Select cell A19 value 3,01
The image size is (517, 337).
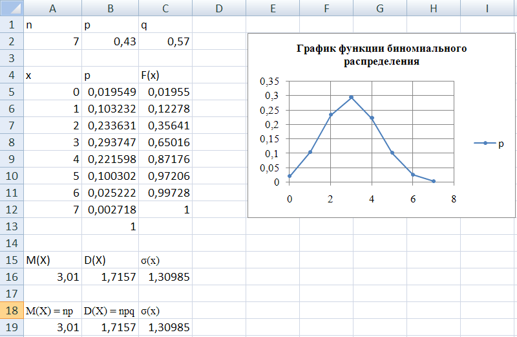(53, 327)
